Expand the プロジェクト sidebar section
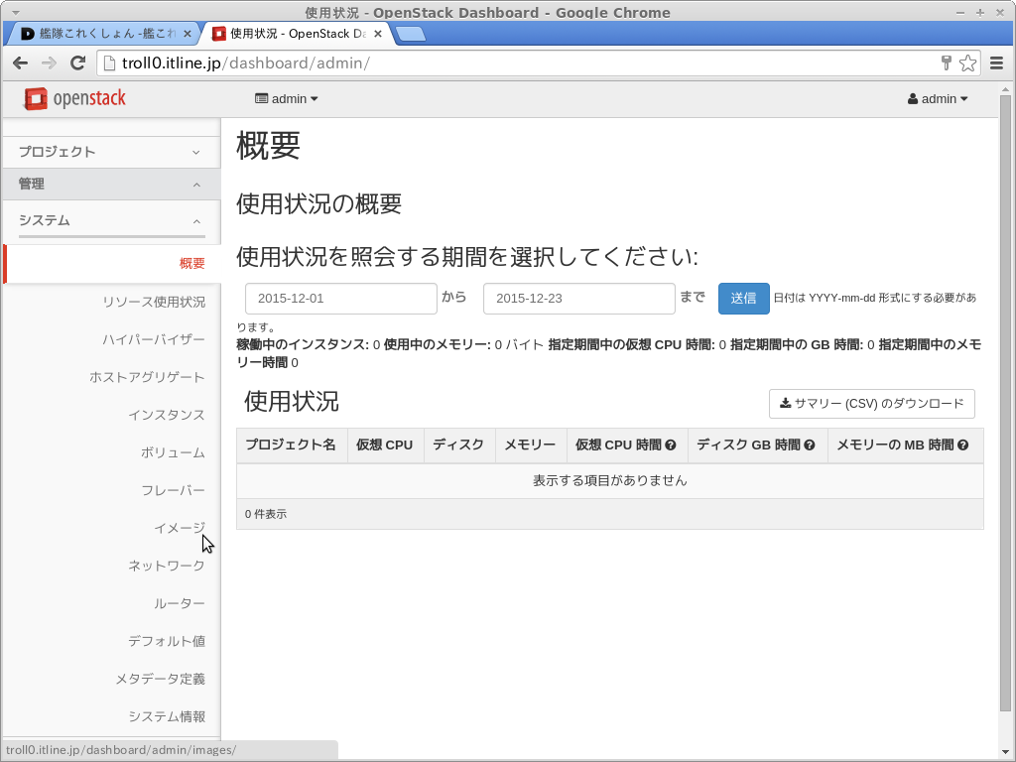 click(110, 152)
